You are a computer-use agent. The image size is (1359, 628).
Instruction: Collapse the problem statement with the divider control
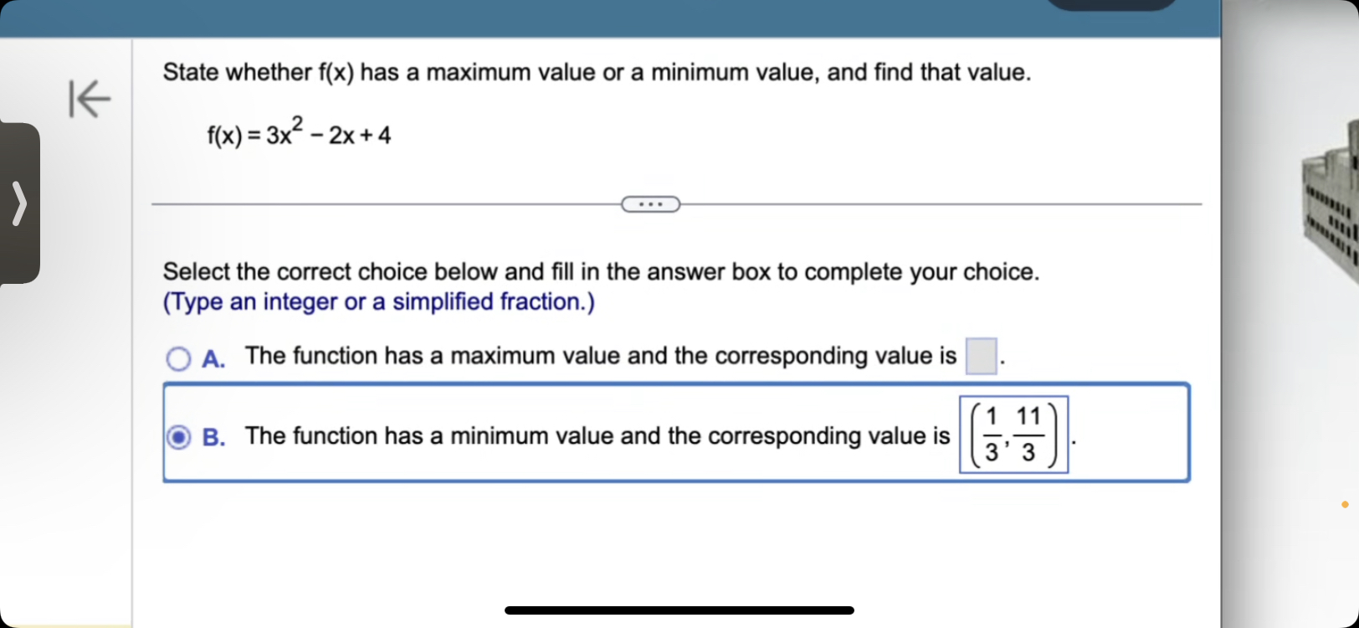click(650, 203)
